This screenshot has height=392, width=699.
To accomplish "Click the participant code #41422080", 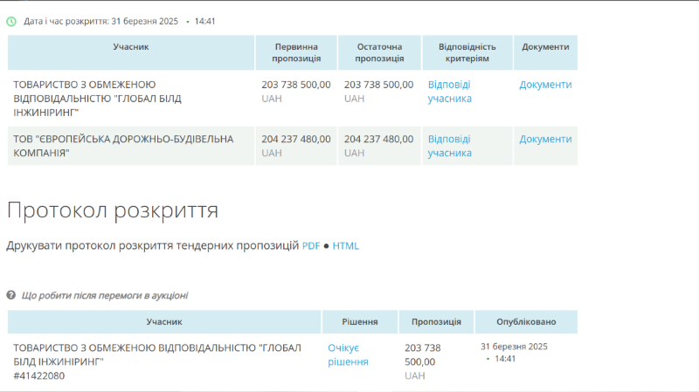I will coord(39,375).
